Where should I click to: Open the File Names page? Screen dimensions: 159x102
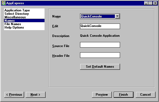coord(24,24)
